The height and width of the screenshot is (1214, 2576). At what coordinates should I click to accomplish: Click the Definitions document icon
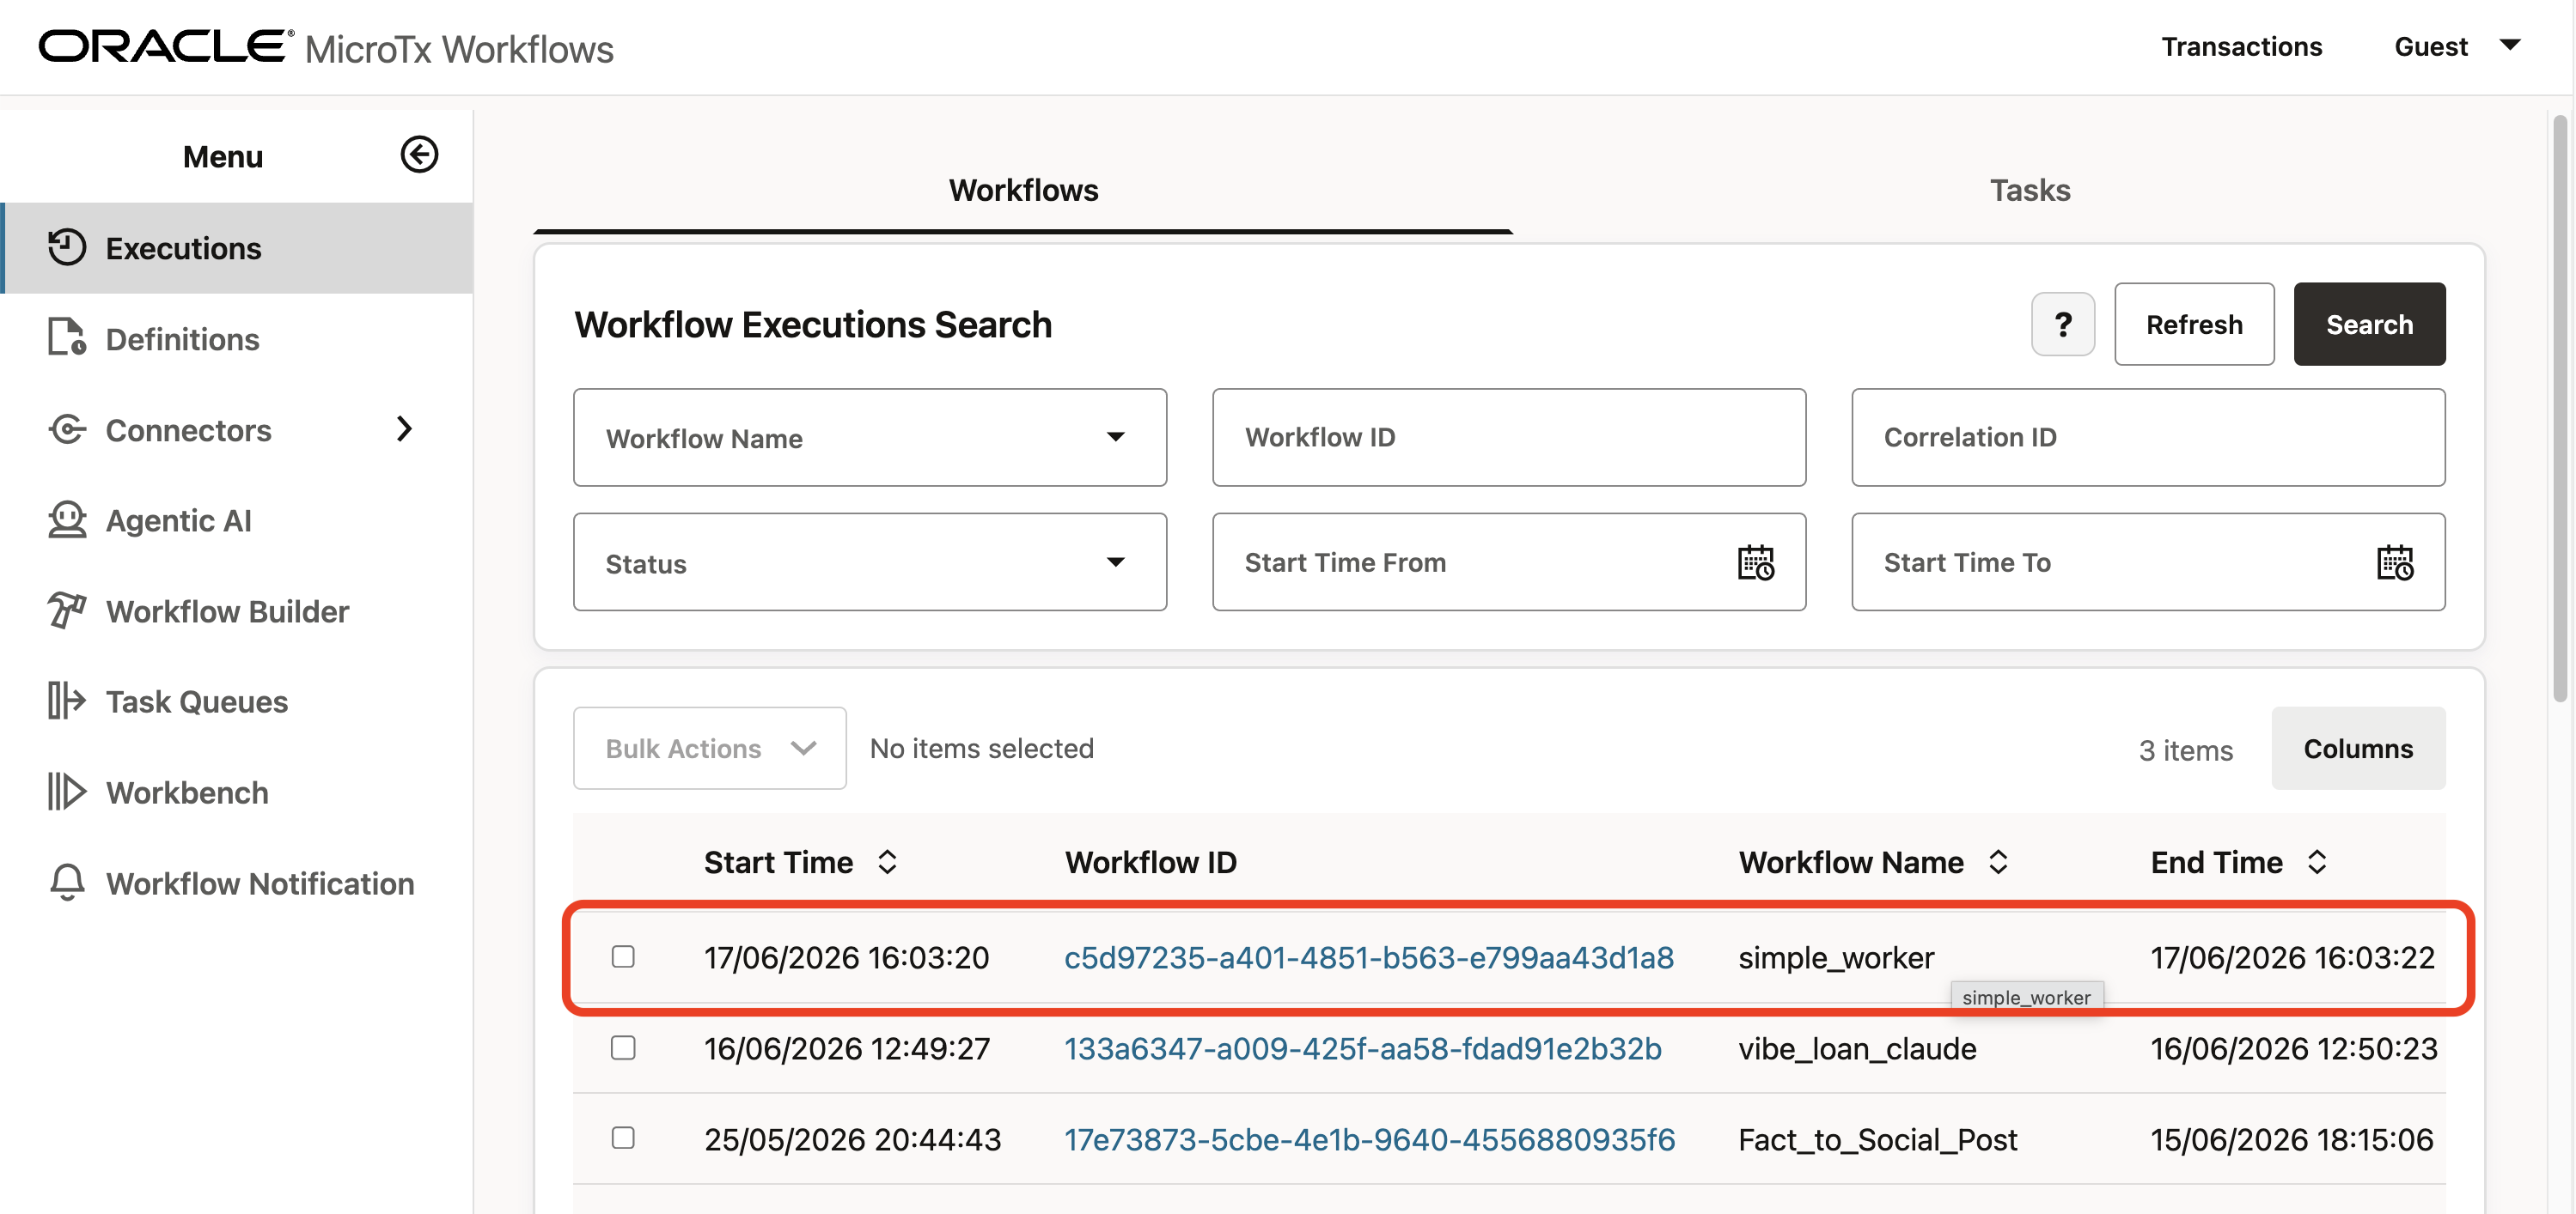click(x=67, y=339)
